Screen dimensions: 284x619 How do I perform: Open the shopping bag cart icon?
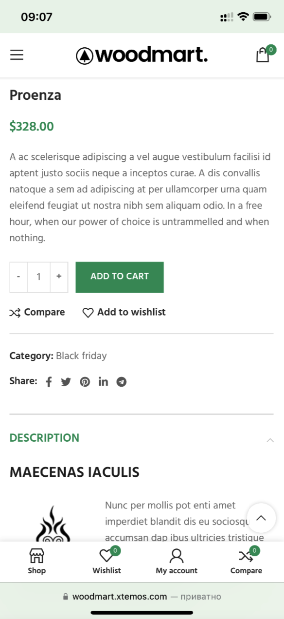click(263, 55)
